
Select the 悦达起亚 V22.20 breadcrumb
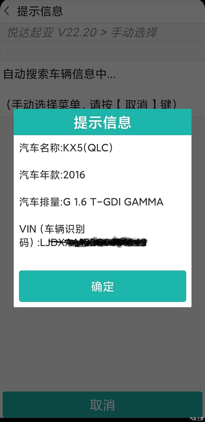pyautogui.click(x=52, y=32)
